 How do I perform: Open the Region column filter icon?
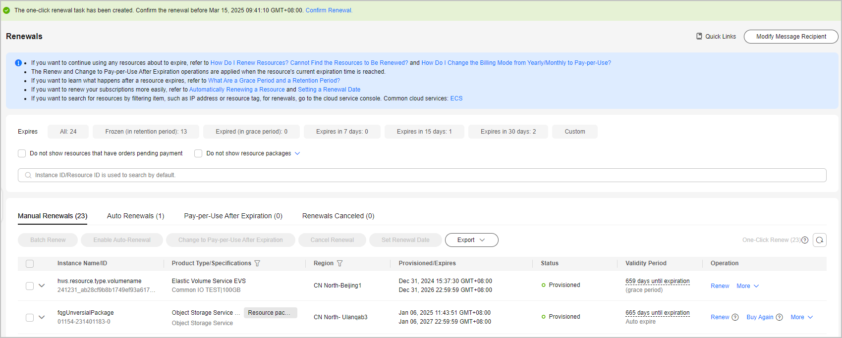click(339, 263)
